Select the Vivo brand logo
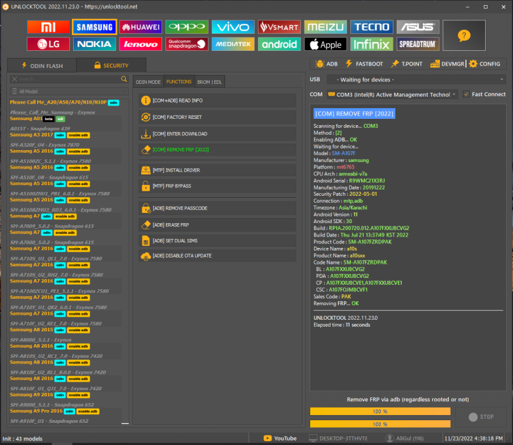Viewport: 513px width, 445px height. (233, 27)
